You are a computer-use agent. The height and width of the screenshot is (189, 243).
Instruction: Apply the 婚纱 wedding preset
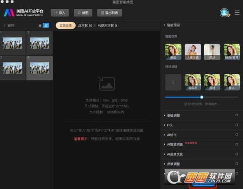coord(212,52)
